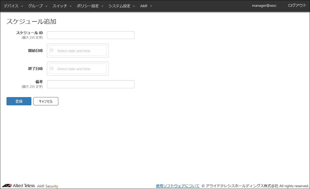Click the スケジュール追加 page heading
This screenshot has height=189, width=310.
point(31,21)
